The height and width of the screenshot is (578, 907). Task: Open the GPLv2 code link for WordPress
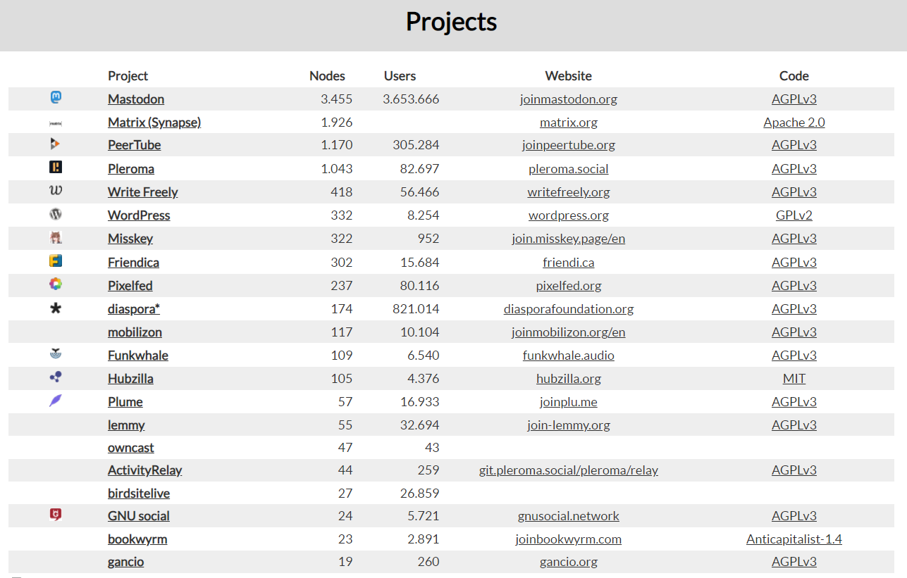[x=794, y=215]
